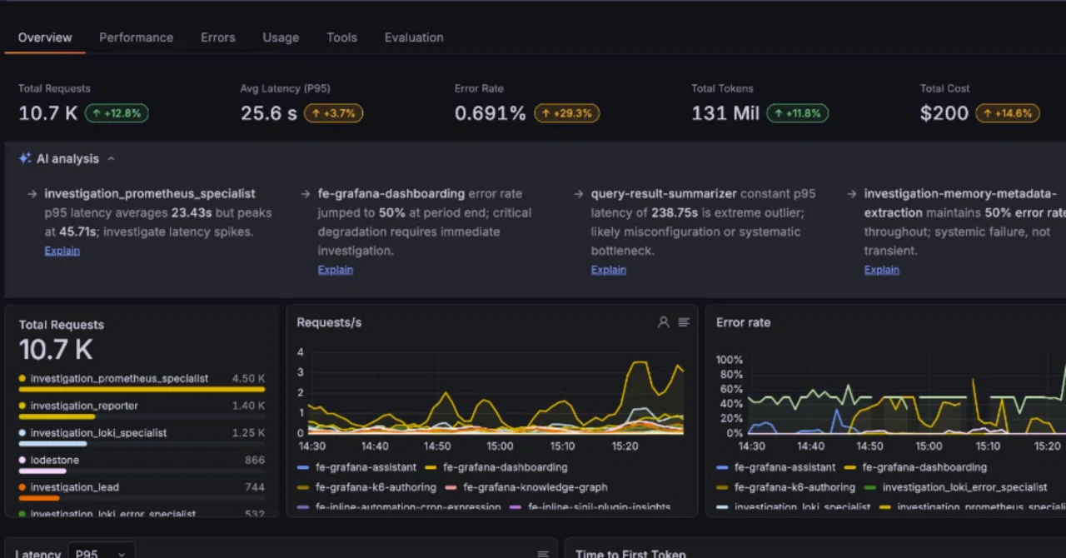This screenshot has width=1066, height=558.
Task: Click the investigation_loki_specialist light-blue progress bar
Action: pyautogui.click(x=52, y=444)
